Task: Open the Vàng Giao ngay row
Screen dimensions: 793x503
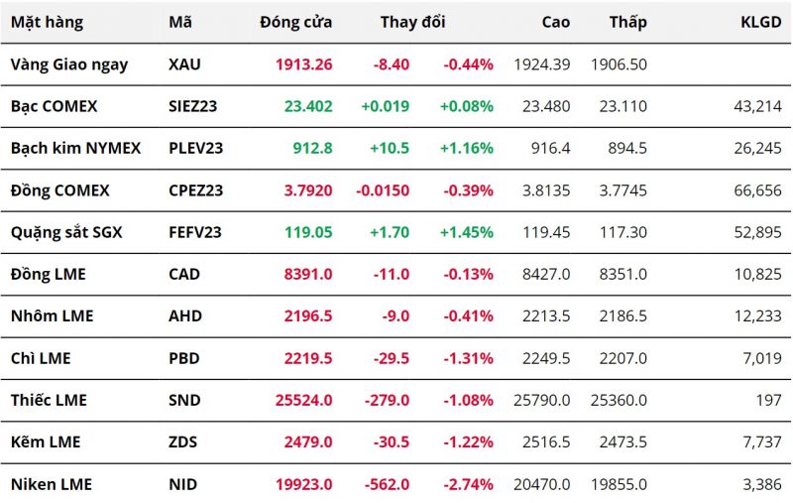Action: pos(69,64)
